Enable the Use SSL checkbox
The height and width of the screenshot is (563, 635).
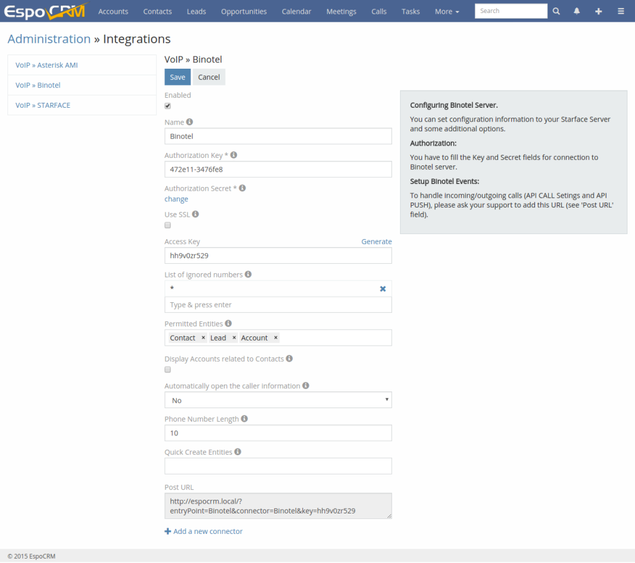pos(167,225)
